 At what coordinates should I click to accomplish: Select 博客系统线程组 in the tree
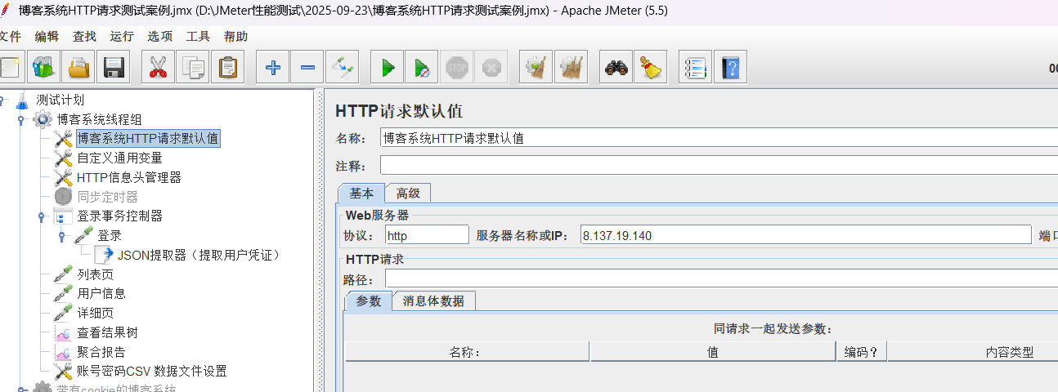[x=99, y=119]
